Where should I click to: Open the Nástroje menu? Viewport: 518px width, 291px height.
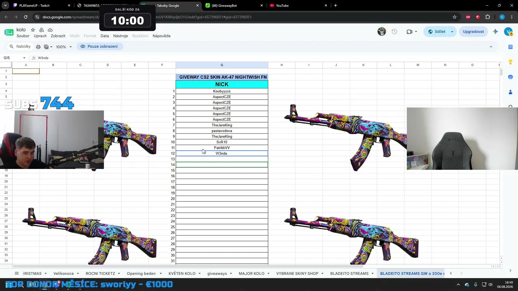point(121,36)
